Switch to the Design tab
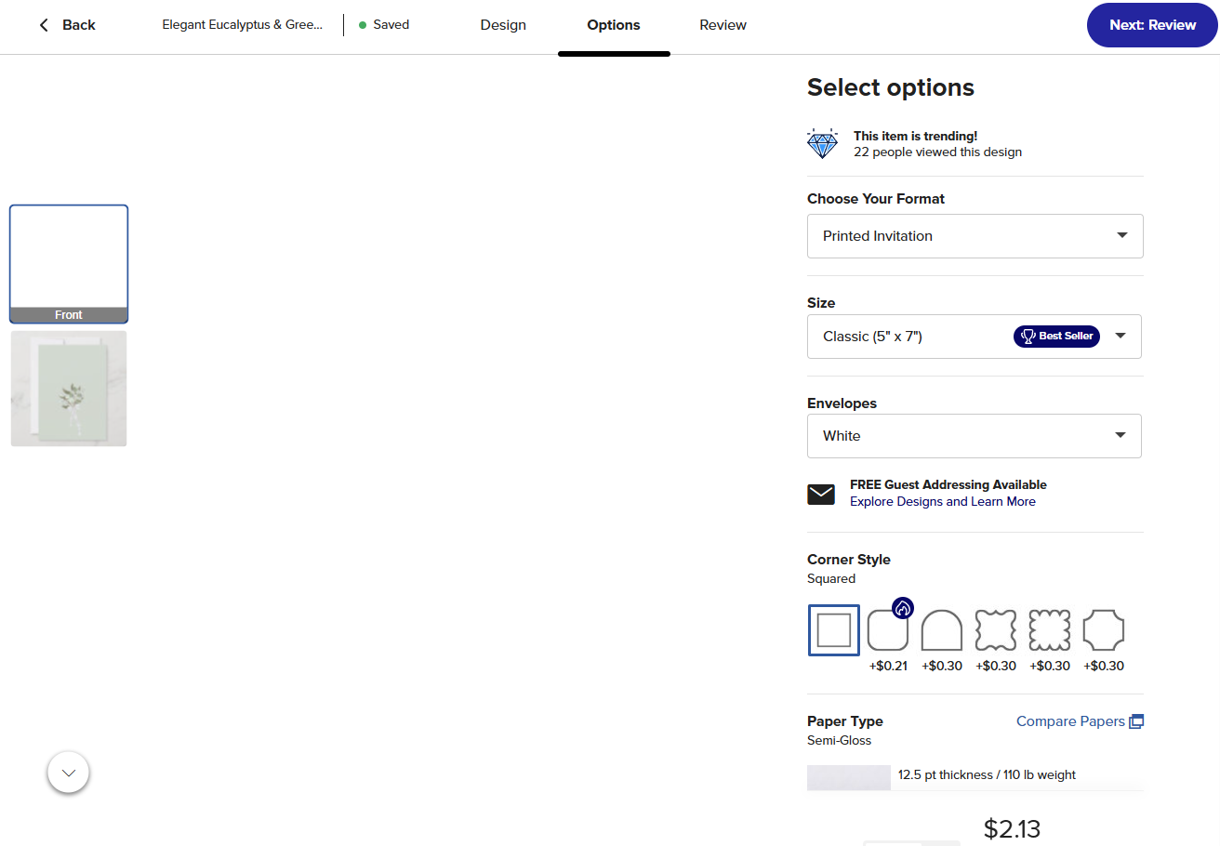The height and width of the screenshot is (846, 1220). click(503, 25)
